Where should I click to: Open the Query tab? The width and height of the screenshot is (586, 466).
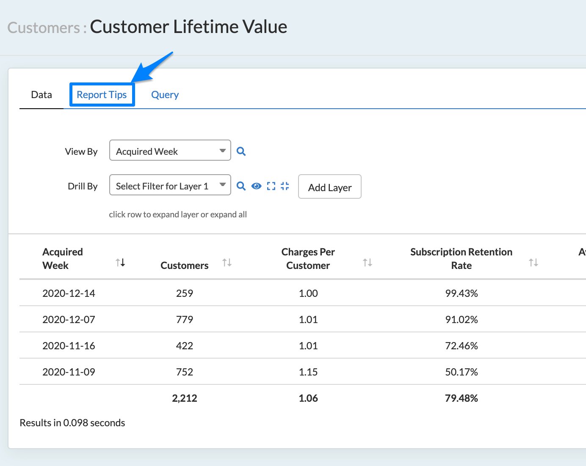[x=165, y=95]
